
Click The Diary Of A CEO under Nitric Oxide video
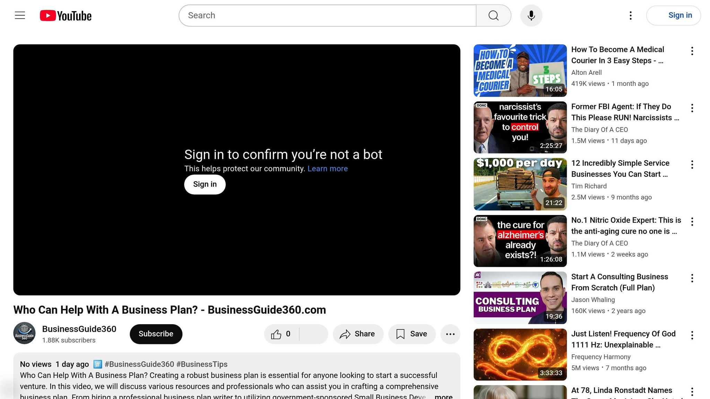[x=599, y=243]
